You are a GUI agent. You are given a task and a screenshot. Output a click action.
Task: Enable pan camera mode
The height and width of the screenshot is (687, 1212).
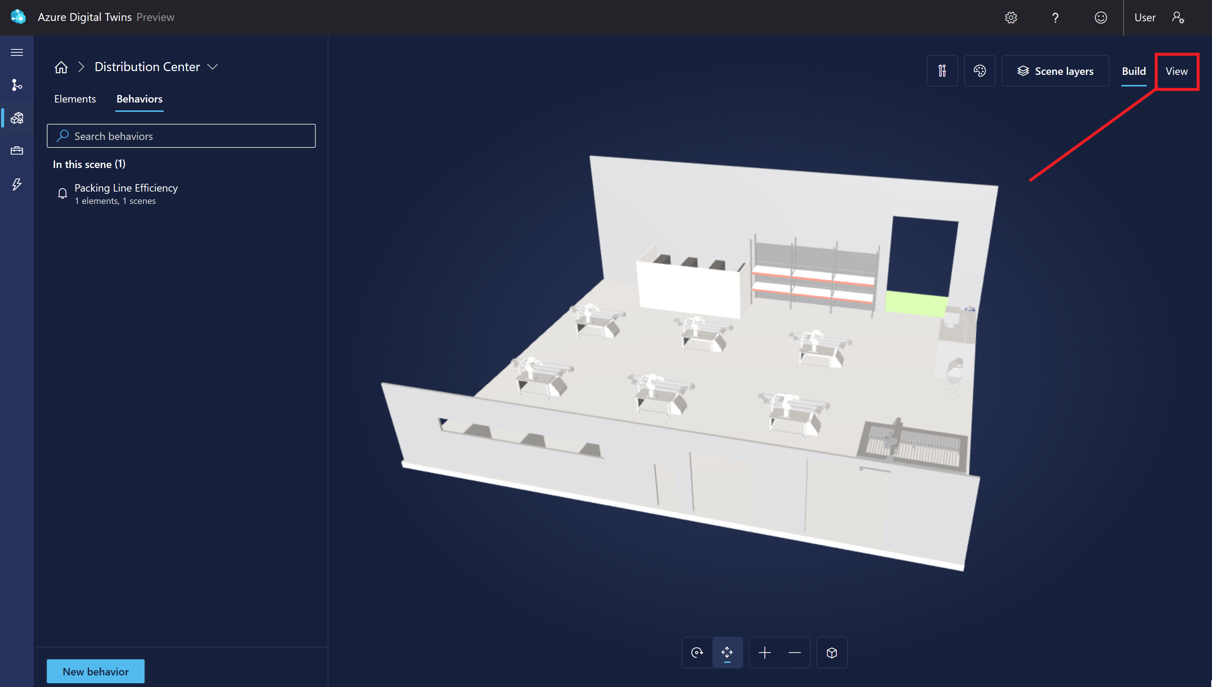(x=727, y=653)
